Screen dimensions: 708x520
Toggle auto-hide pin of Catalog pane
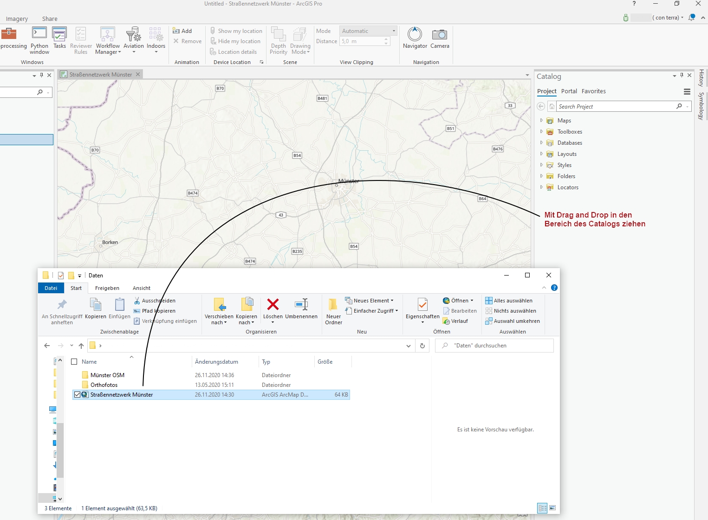[682, 76]
